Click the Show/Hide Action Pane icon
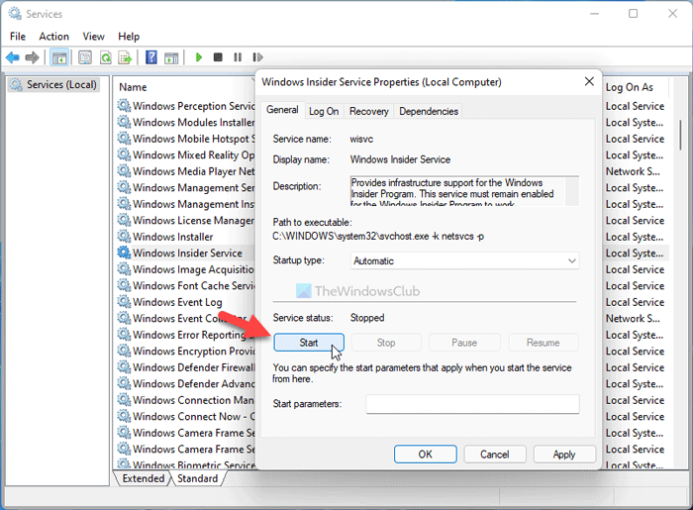 tap(171, 57)
